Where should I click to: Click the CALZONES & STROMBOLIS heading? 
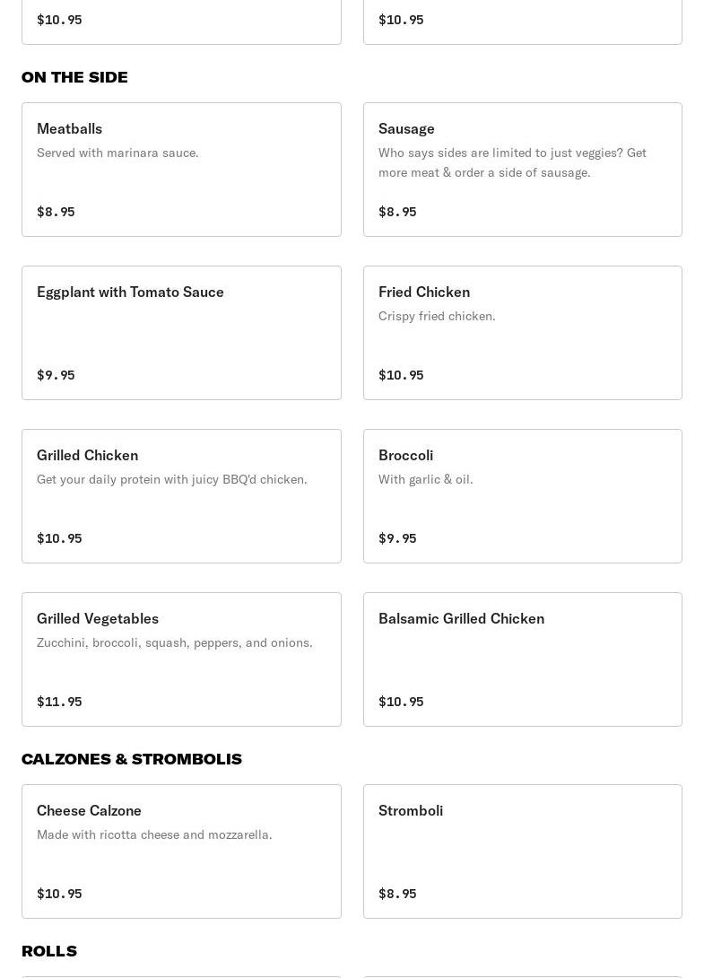132,759
